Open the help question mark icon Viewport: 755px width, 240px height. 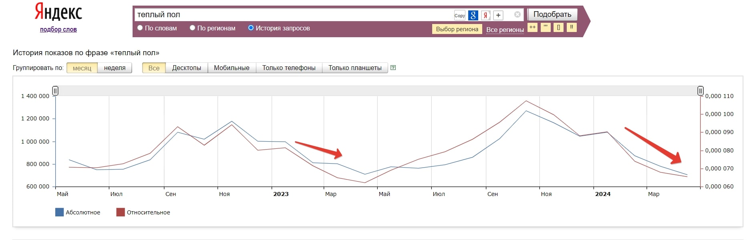[393, 68]
